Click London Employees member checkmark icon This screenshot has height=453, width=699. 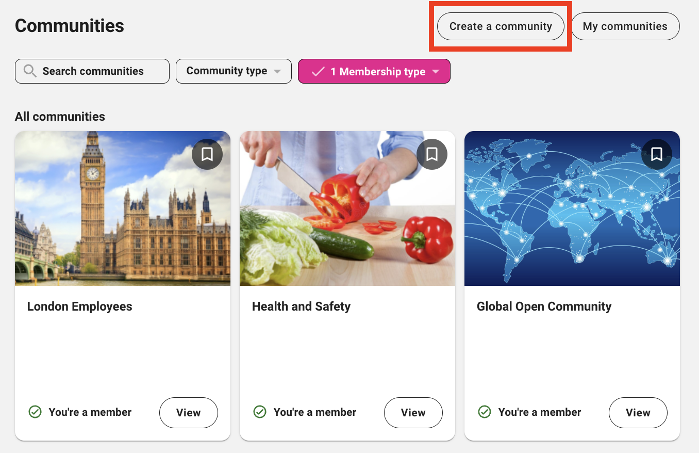pos(35,412)
